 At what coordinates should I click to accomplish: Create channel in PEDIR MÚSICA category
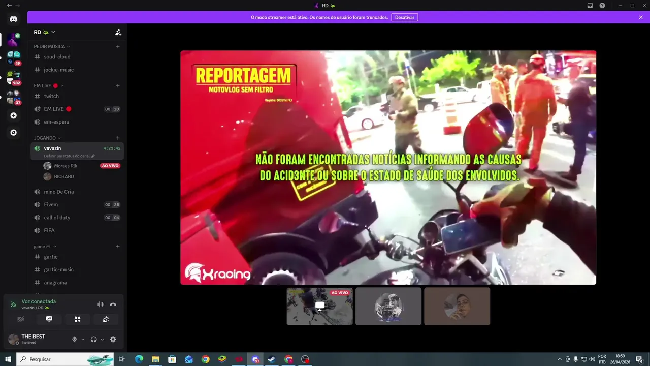tap(118, 46)
